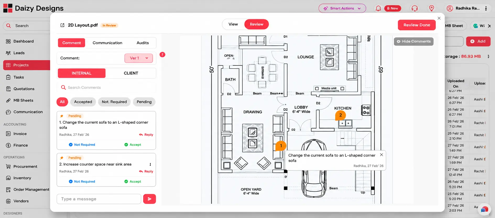
Task: Filter comments by Accepted
Action: point(83,102)
